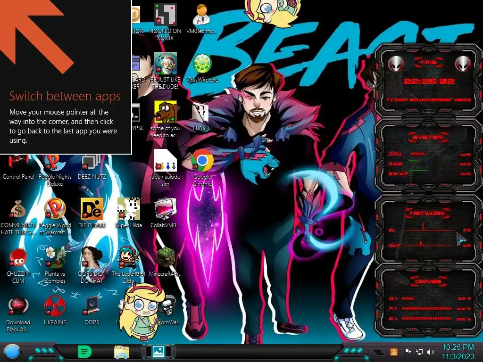Open the money bag COMMUNISTS HATE THIS G... icon

[18, 217]
